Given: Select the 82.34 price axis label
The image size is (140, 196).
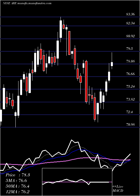Looking at the screenshot, I should point(130,23).
